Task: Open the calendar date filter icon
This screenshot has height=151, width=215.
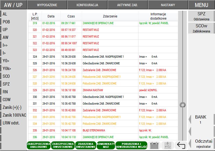Action: click(154, 145)
